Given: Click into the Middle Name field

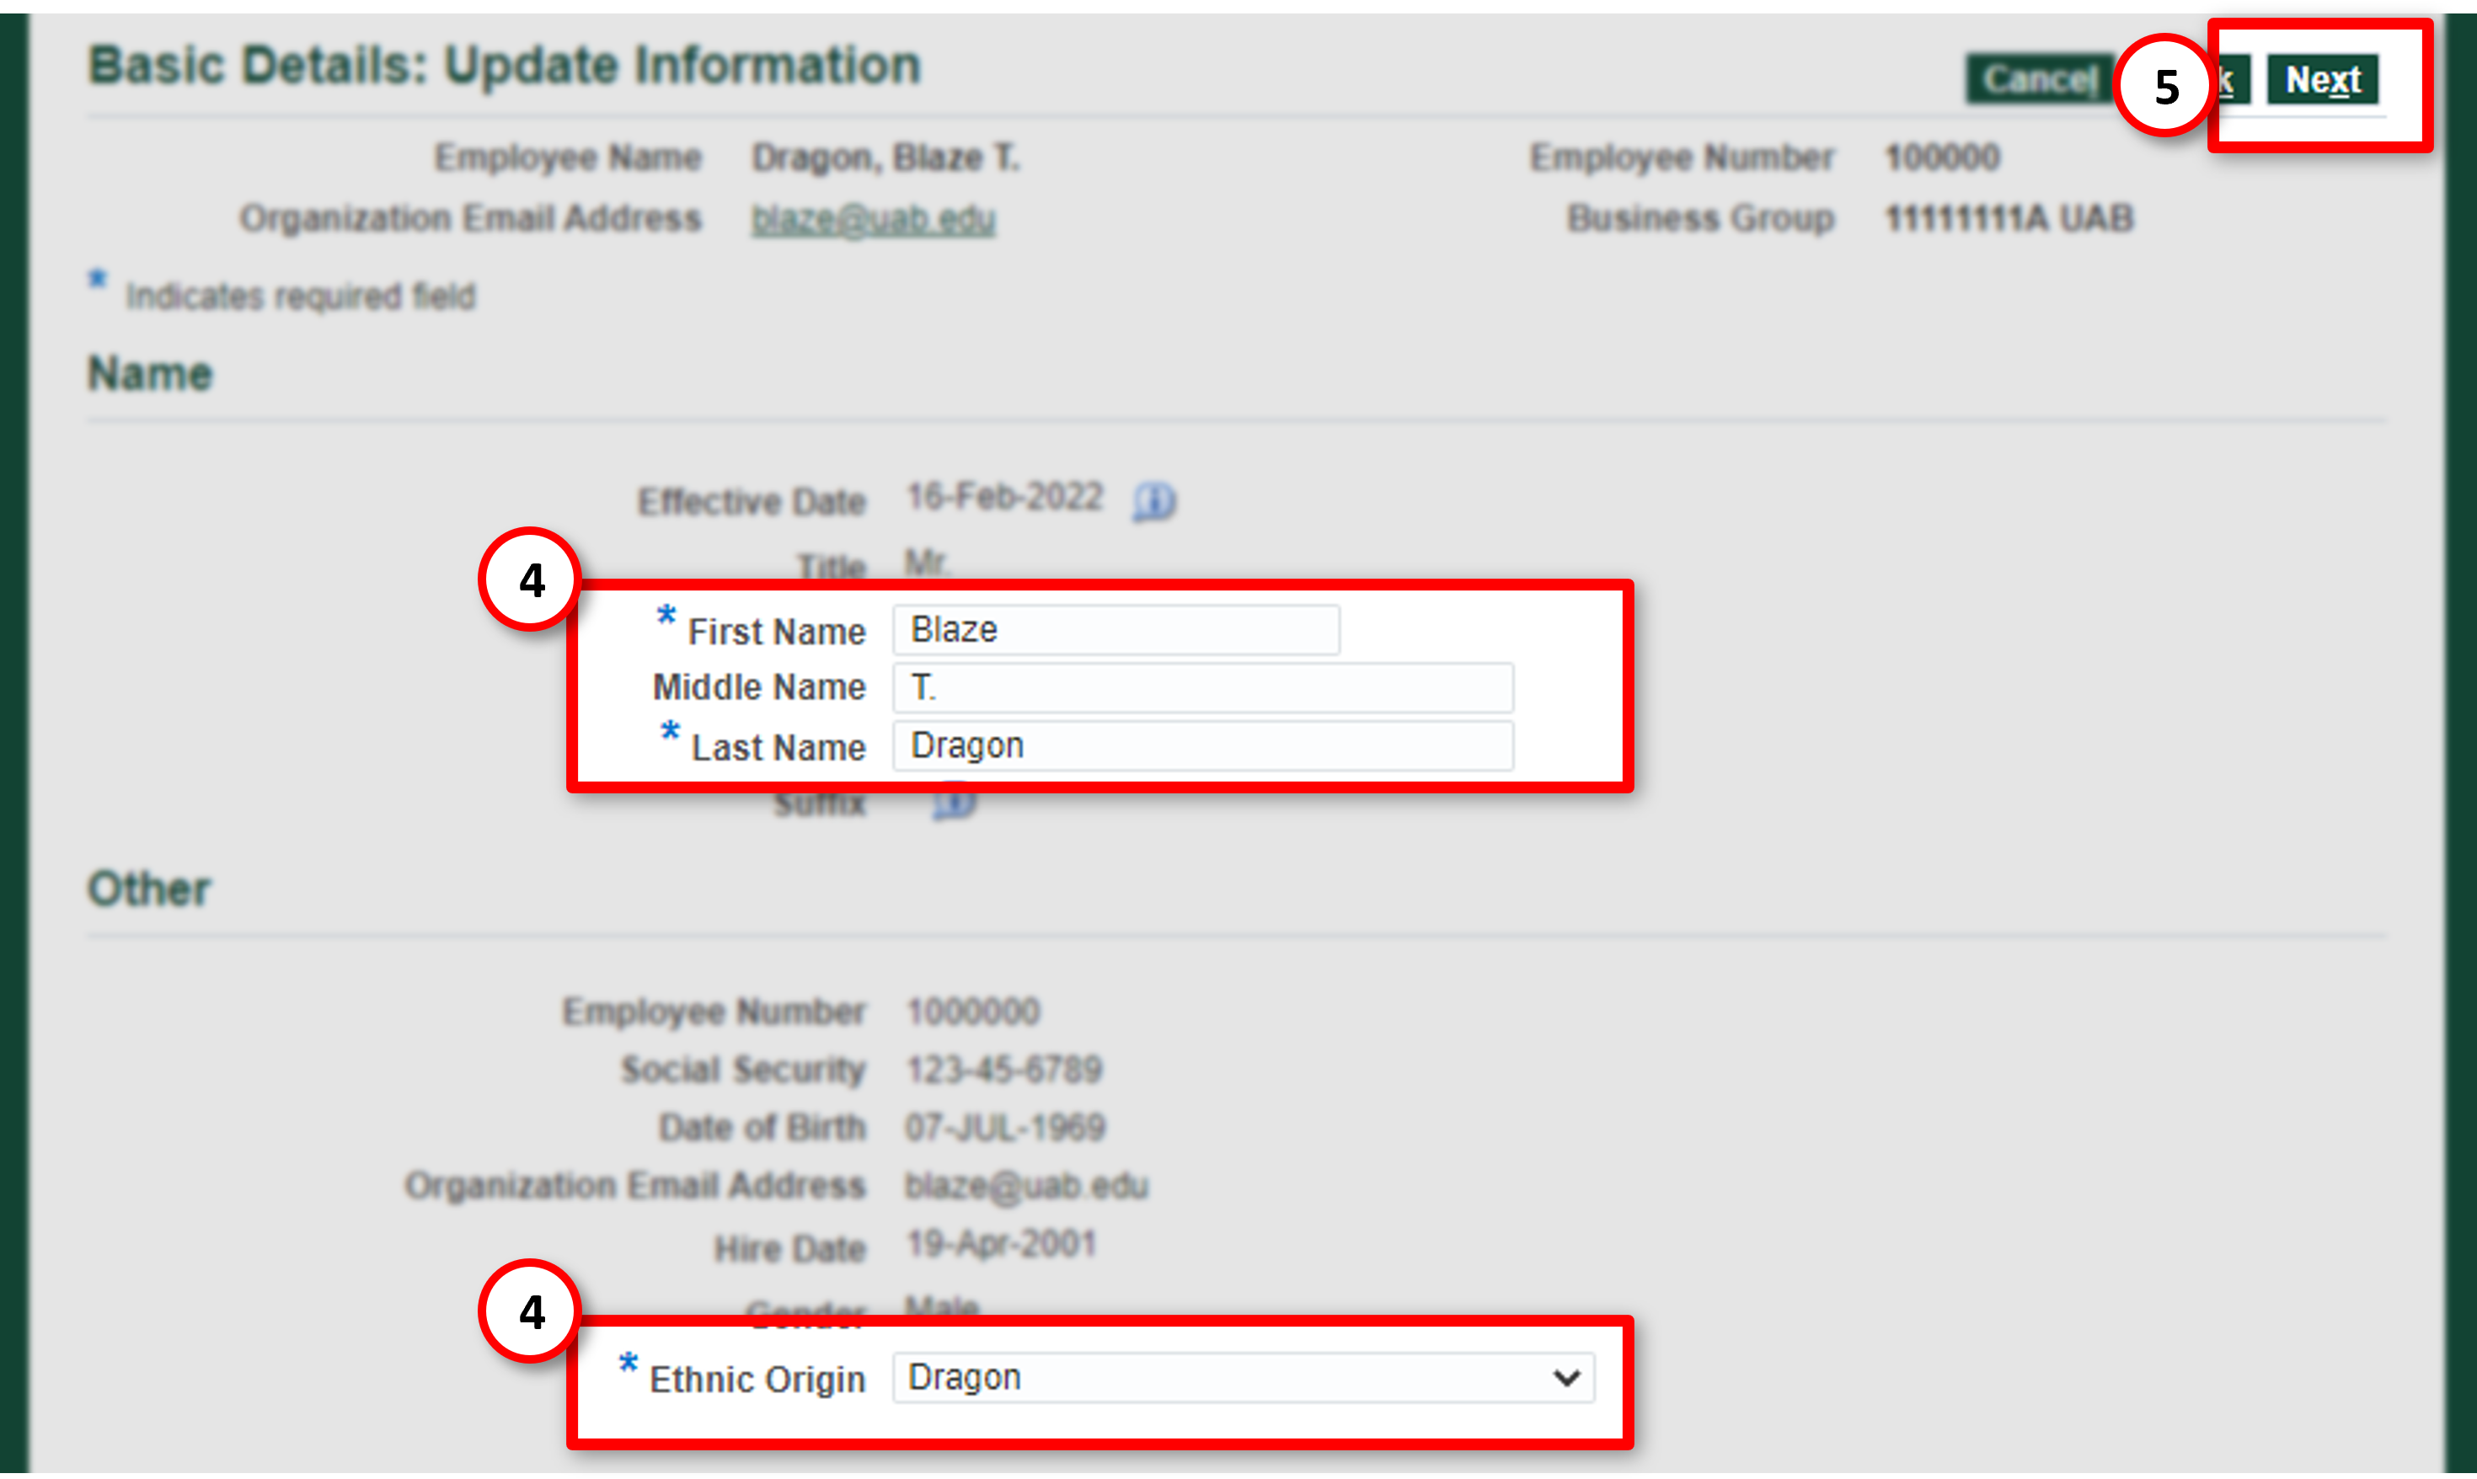Looking at the screenshot, I should point(1202,687).
